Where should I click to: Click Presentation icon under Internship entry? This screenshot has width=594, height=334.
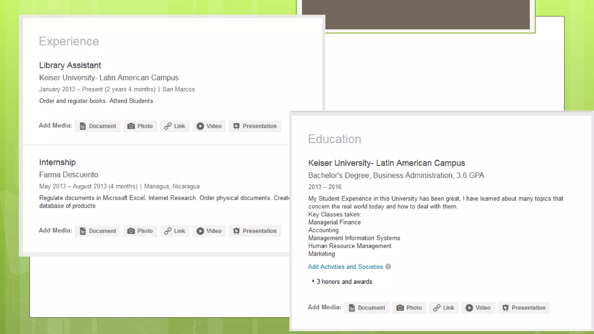236,231
